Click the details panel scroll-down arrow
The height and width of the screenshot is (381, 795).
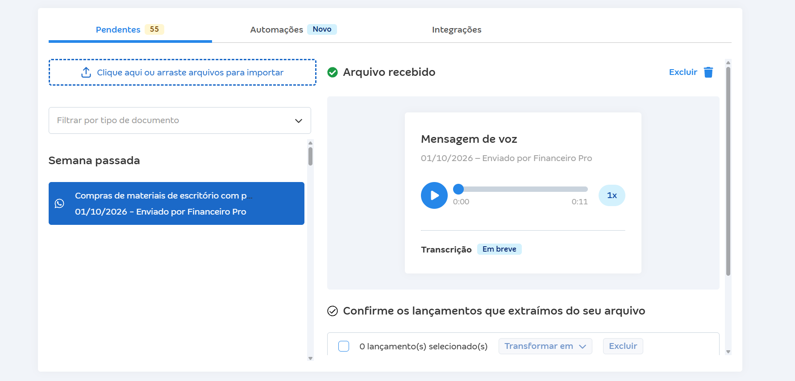click(728, 352)
